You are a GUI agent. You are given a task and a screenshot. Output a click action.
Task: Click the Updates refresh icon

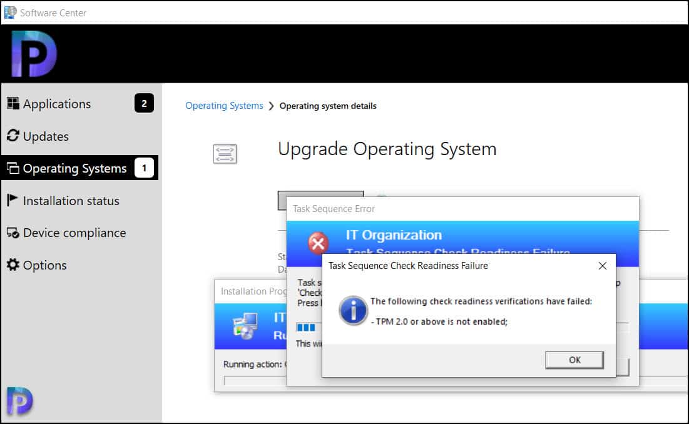coord(13,136)
